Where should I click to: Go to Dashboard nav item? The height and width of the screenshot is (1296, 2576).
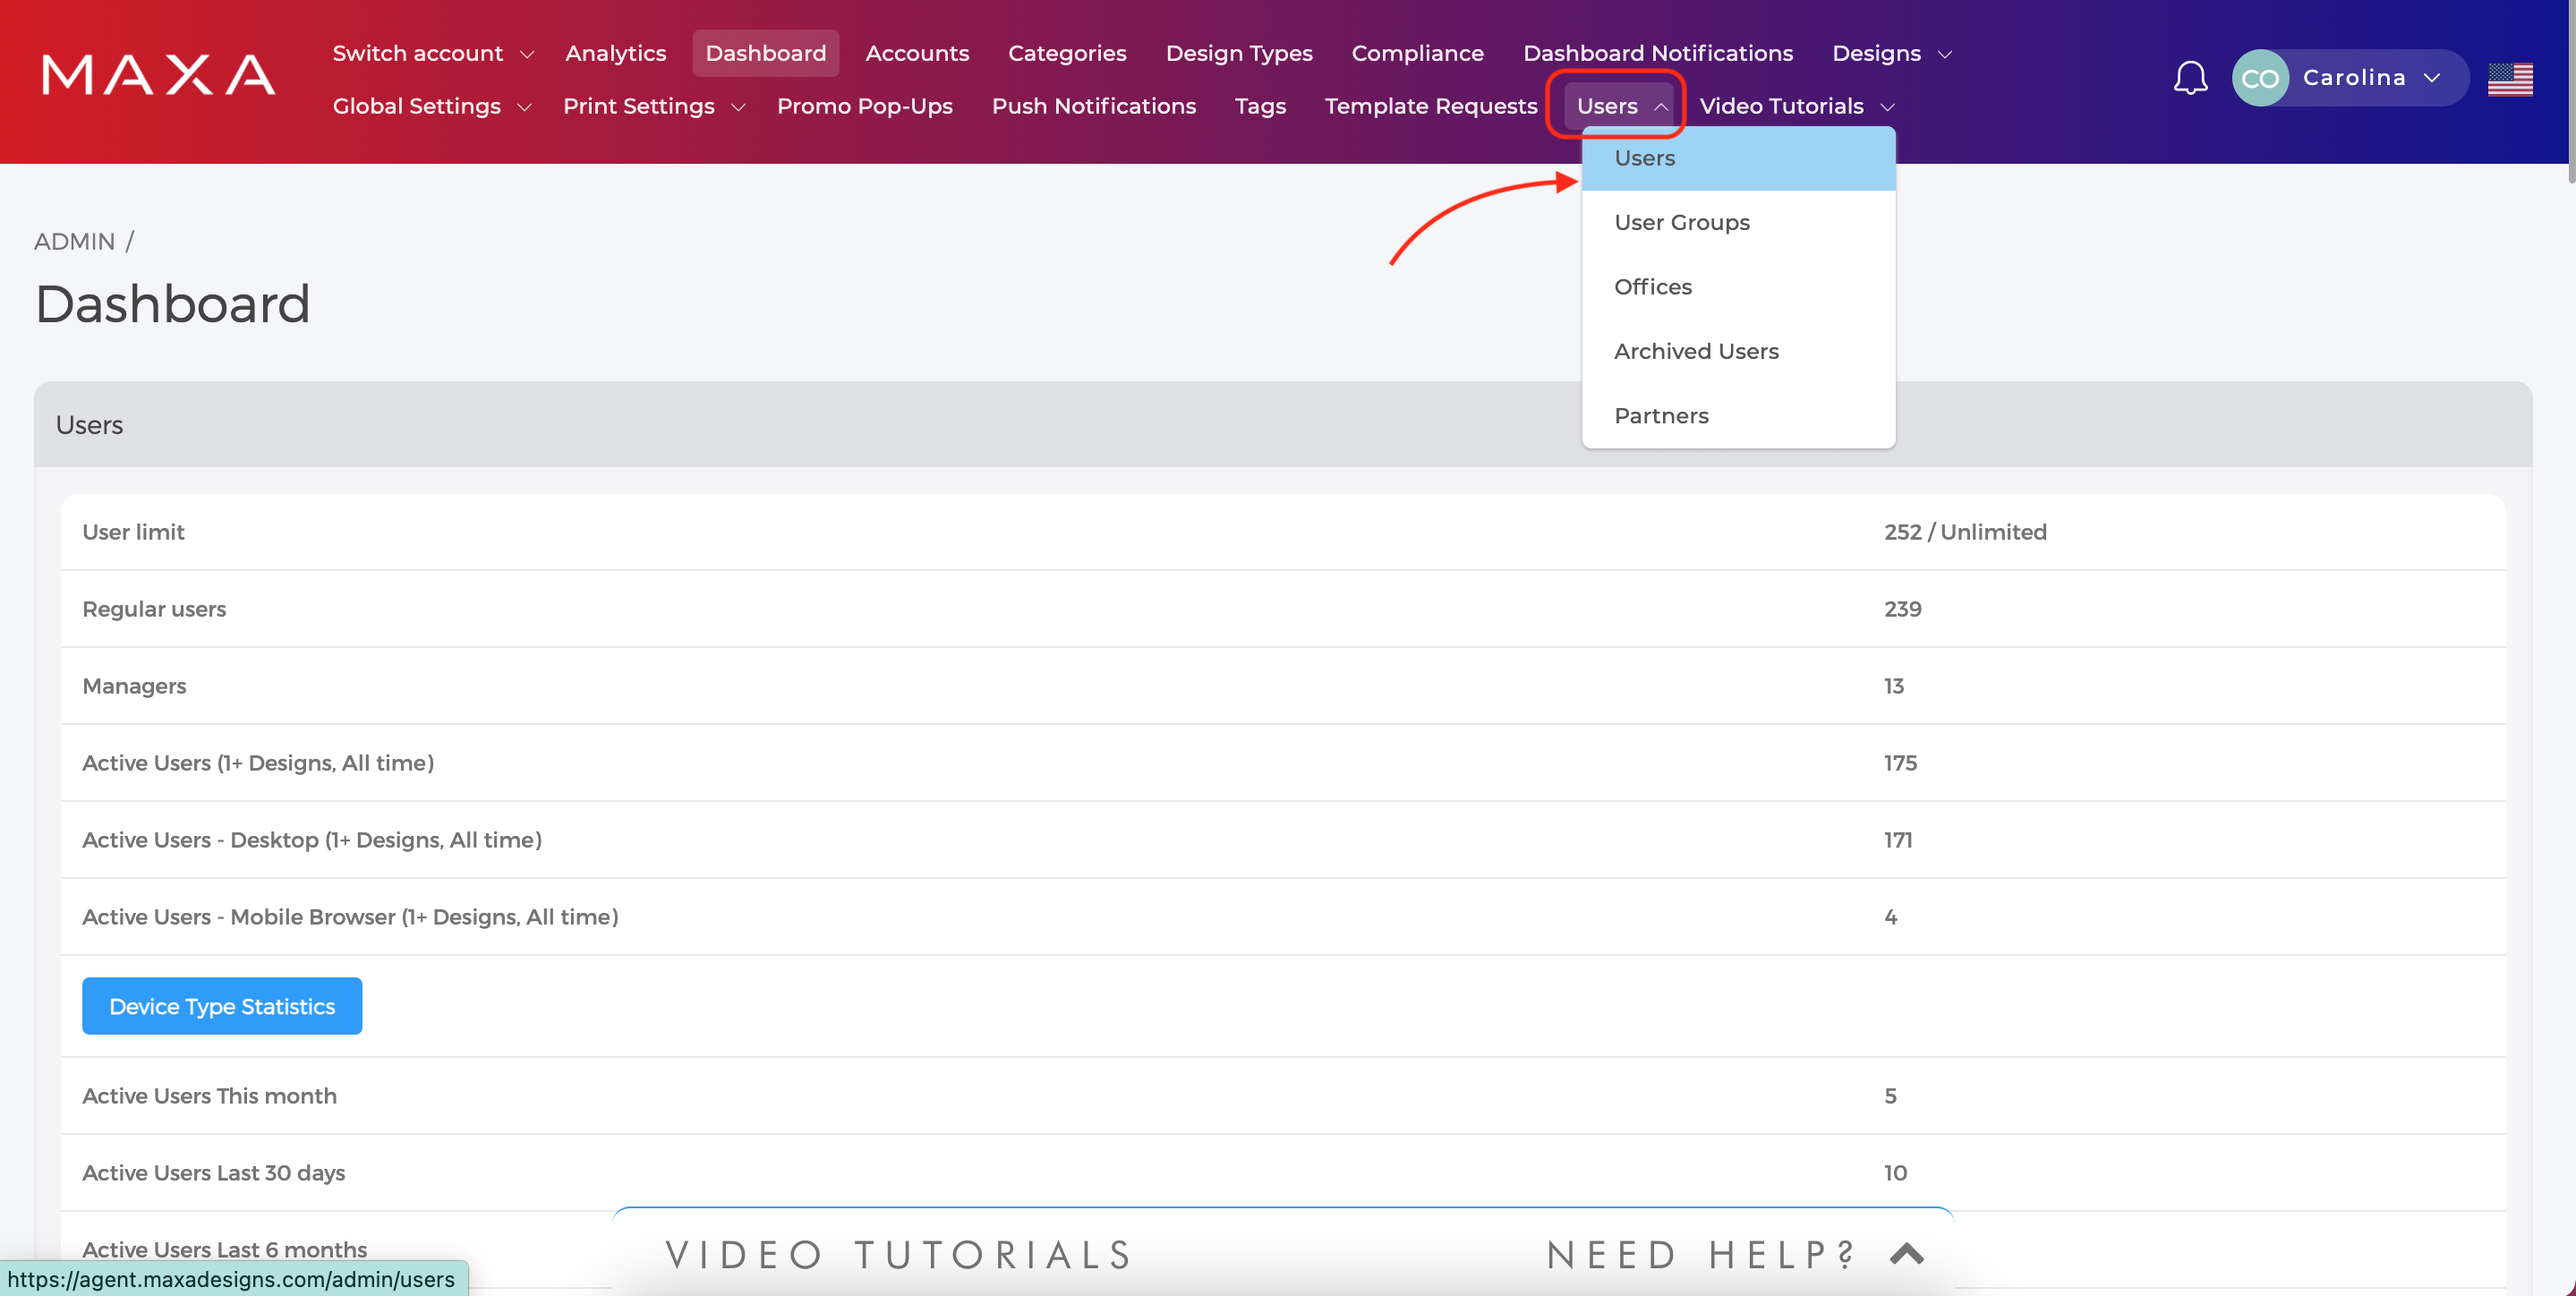(x=765, y=53)
